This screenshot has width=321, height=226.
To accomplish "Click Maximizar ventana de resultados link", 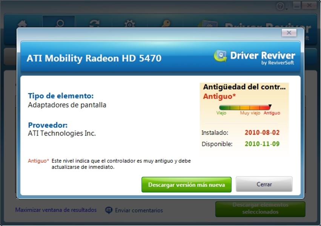I will [x=56, y=210].
